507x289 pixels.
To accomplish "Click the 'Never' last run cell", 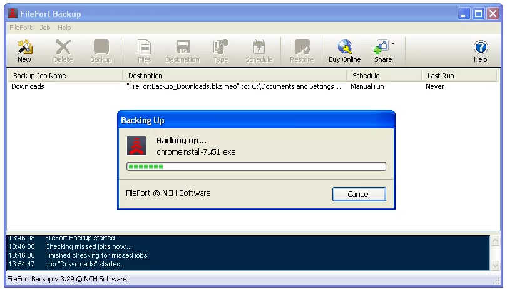I will coord(435,86).
